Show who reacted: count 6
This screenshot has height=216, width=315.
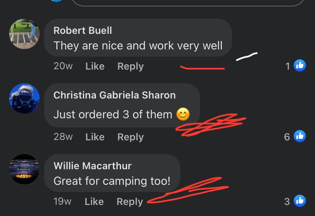(x=287, y=137)
